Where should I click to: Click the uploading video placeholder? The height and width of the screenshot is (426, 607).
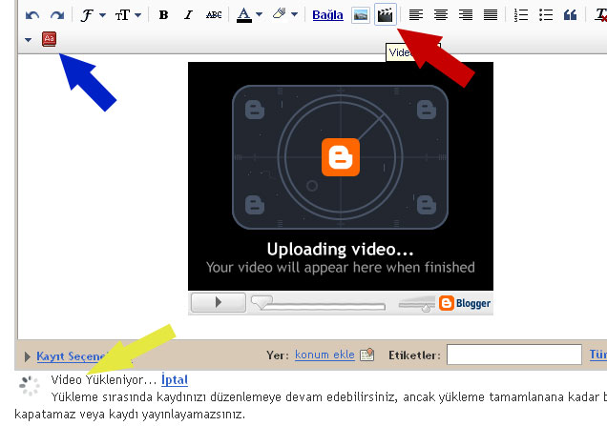pyautogui.click(x=341, y=176)
